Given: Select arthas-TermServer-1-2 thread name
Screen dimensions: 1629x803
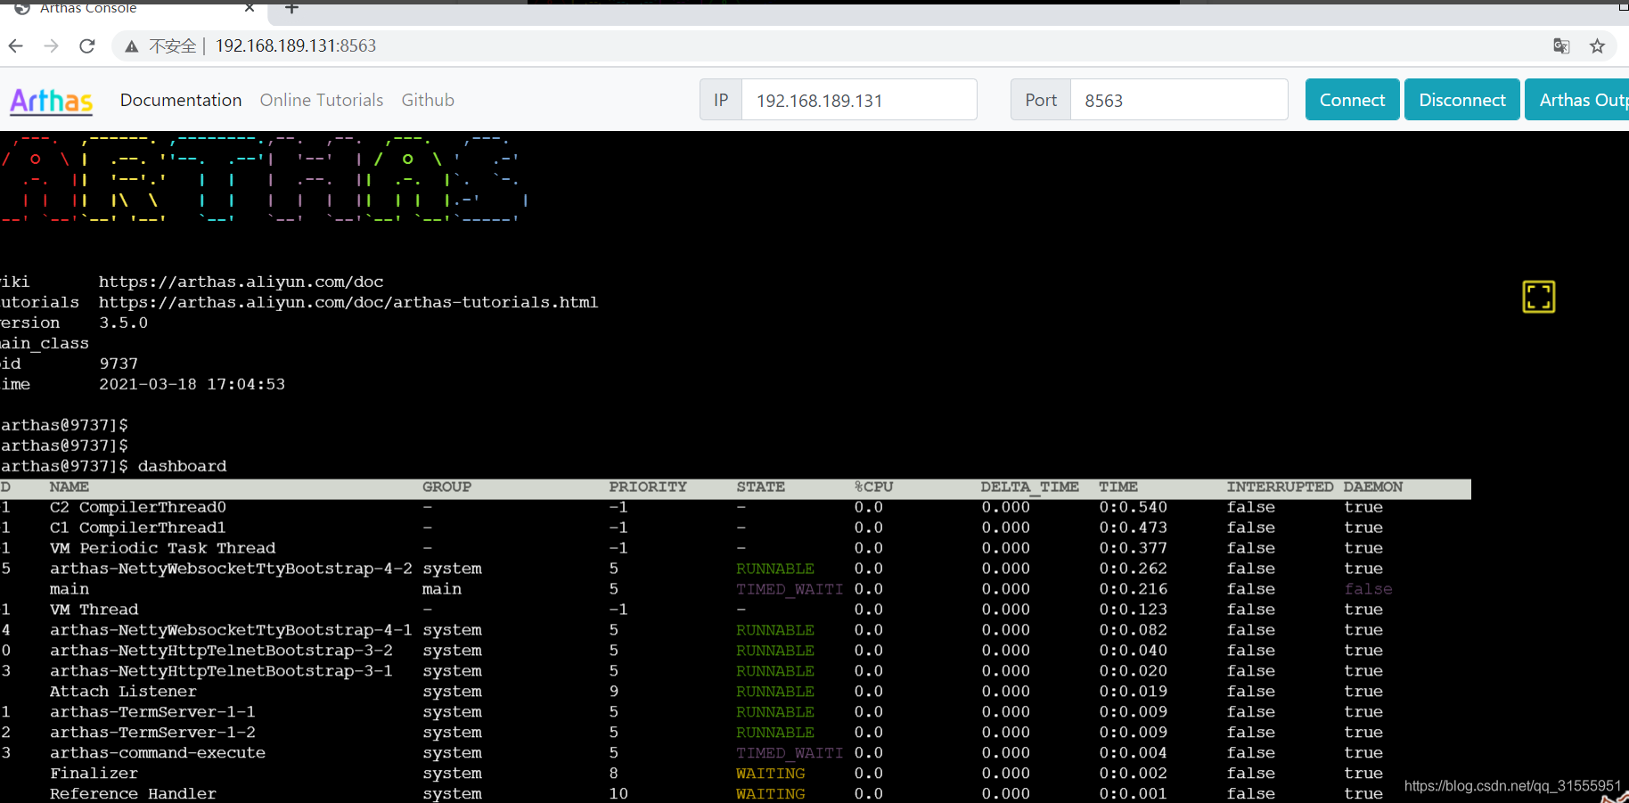Looking at the screenshot, I should (x=153, y=733).
